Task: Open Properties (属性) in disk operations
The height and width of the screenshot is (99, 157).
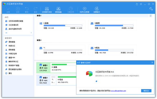Action: 9,73
